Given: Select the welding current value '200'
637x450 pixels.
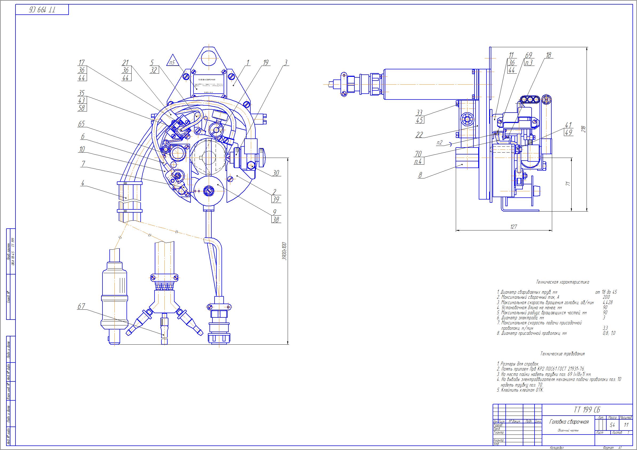Looking at the screenshot, I should click(x=606, y=297).
